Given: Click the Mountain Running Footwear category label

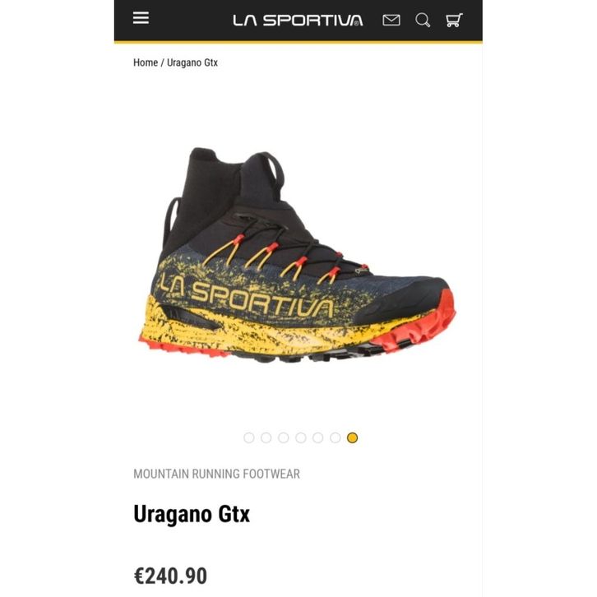Looking at the screenshot, I should [x=216, y=474].
